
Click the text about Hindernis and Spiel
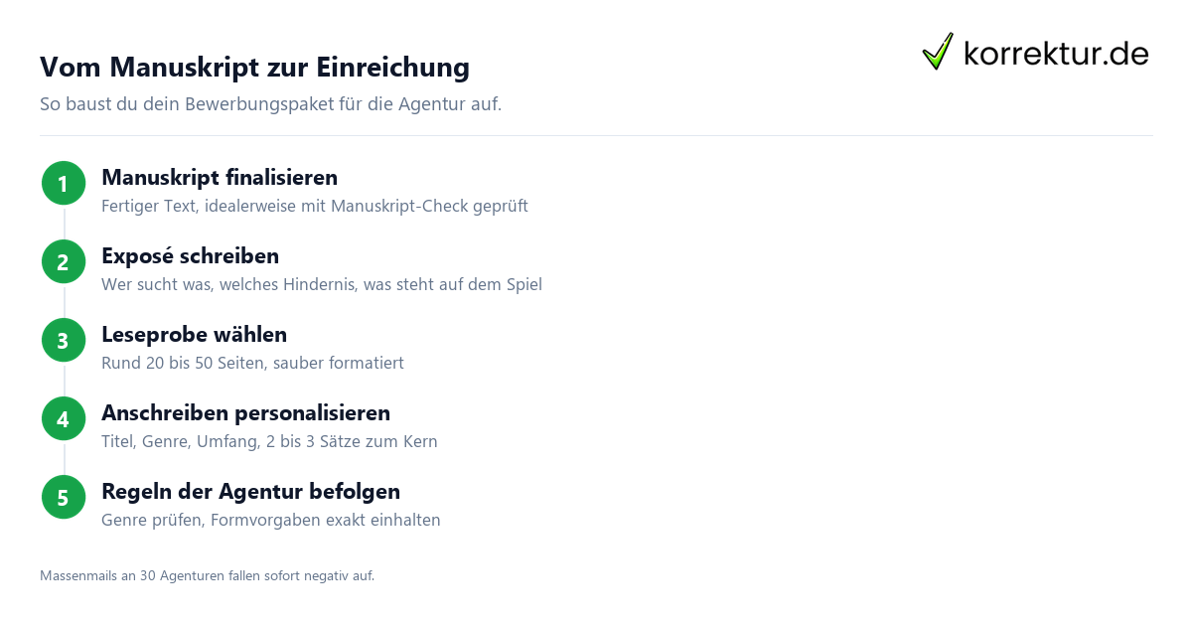(322, 285)
